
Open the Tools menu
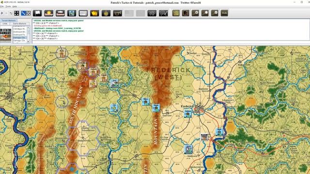8,6
